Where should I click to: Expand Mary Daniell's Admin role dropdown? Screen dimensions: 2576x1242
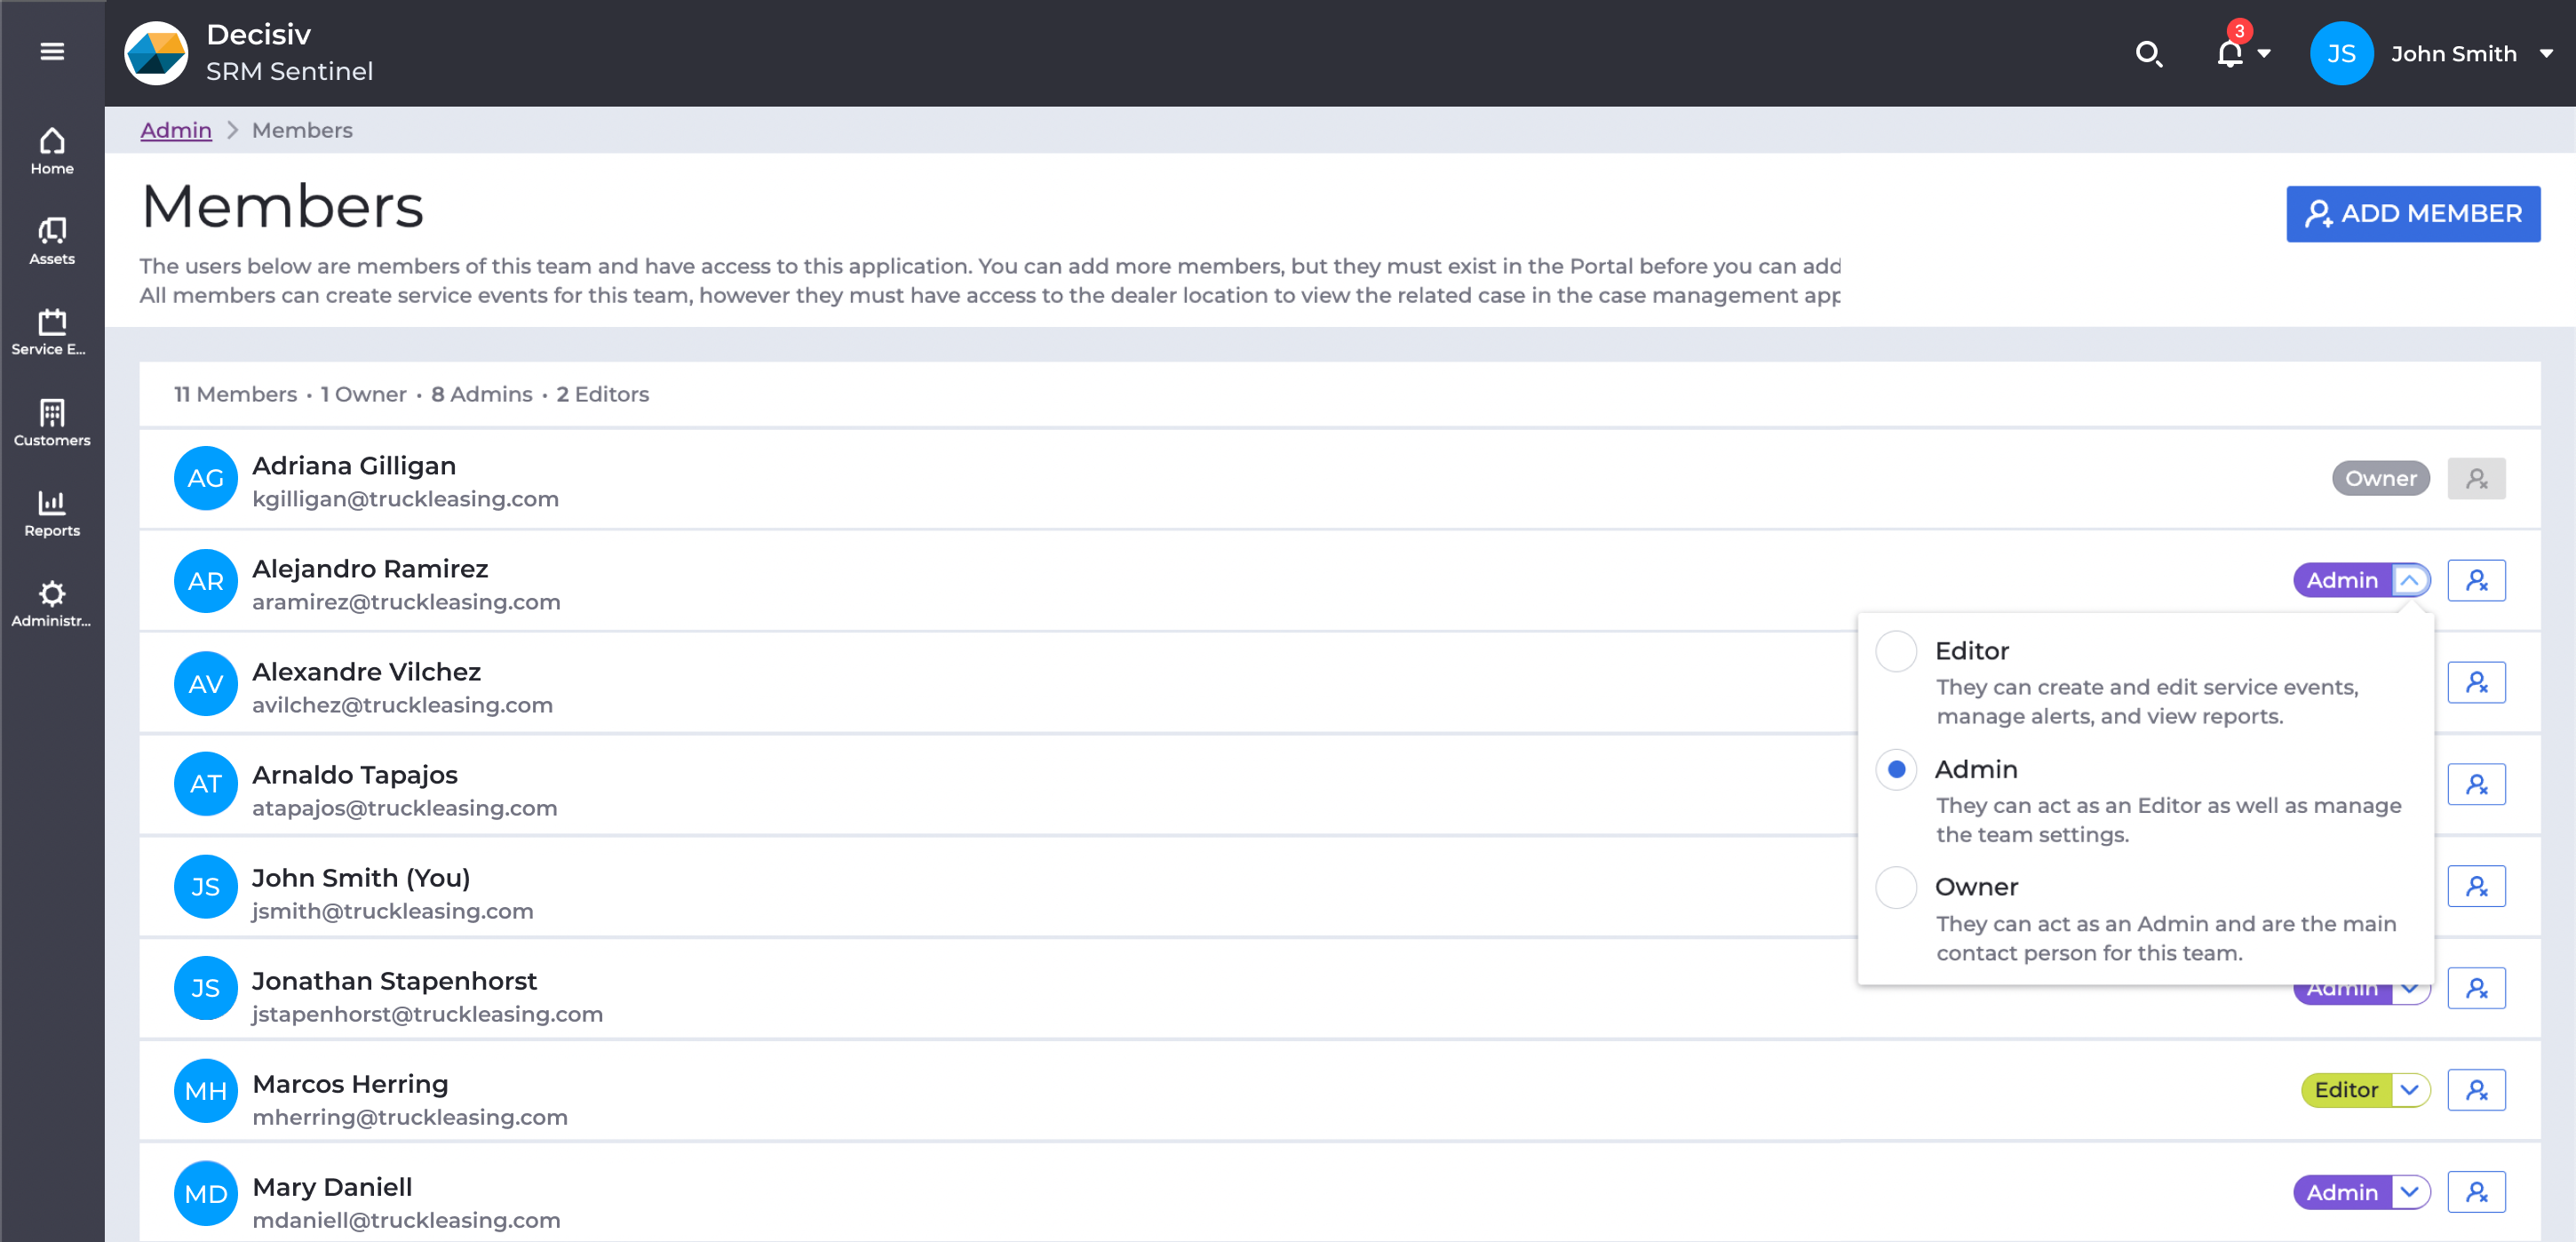tap(2410, 1192)
